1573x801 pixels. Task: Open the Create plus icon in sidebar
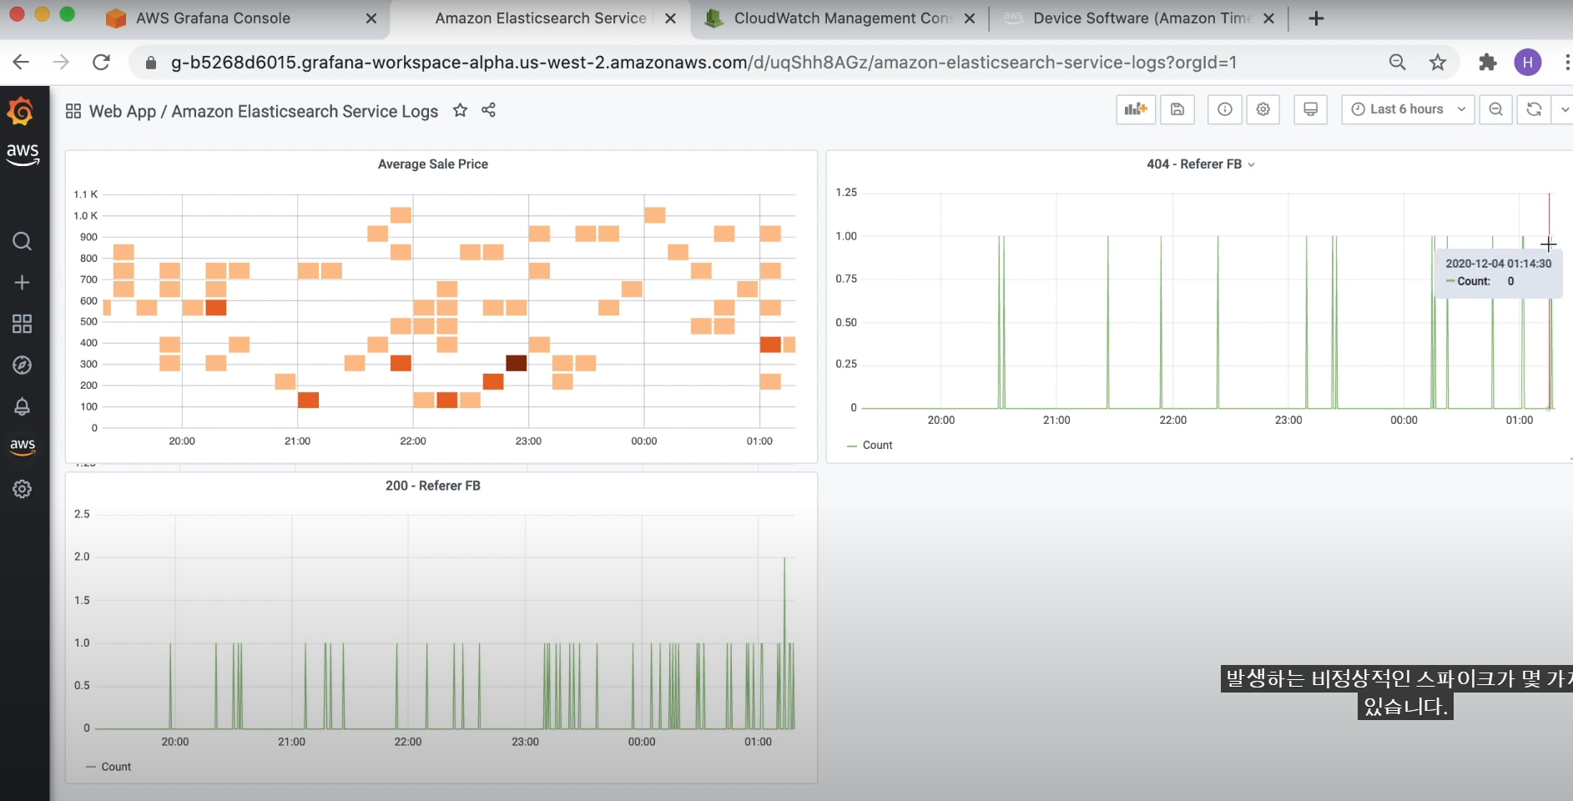[x=23, y=283]
